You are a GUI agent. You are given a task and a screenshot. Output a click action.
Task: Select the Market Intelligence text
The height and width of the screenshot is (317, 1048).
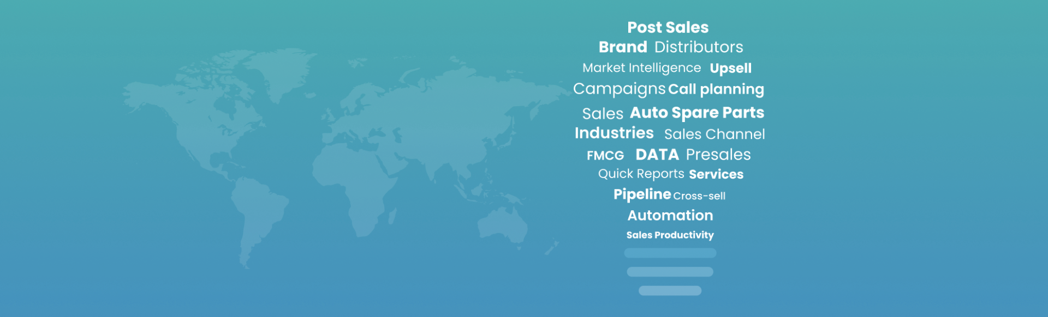641,68
